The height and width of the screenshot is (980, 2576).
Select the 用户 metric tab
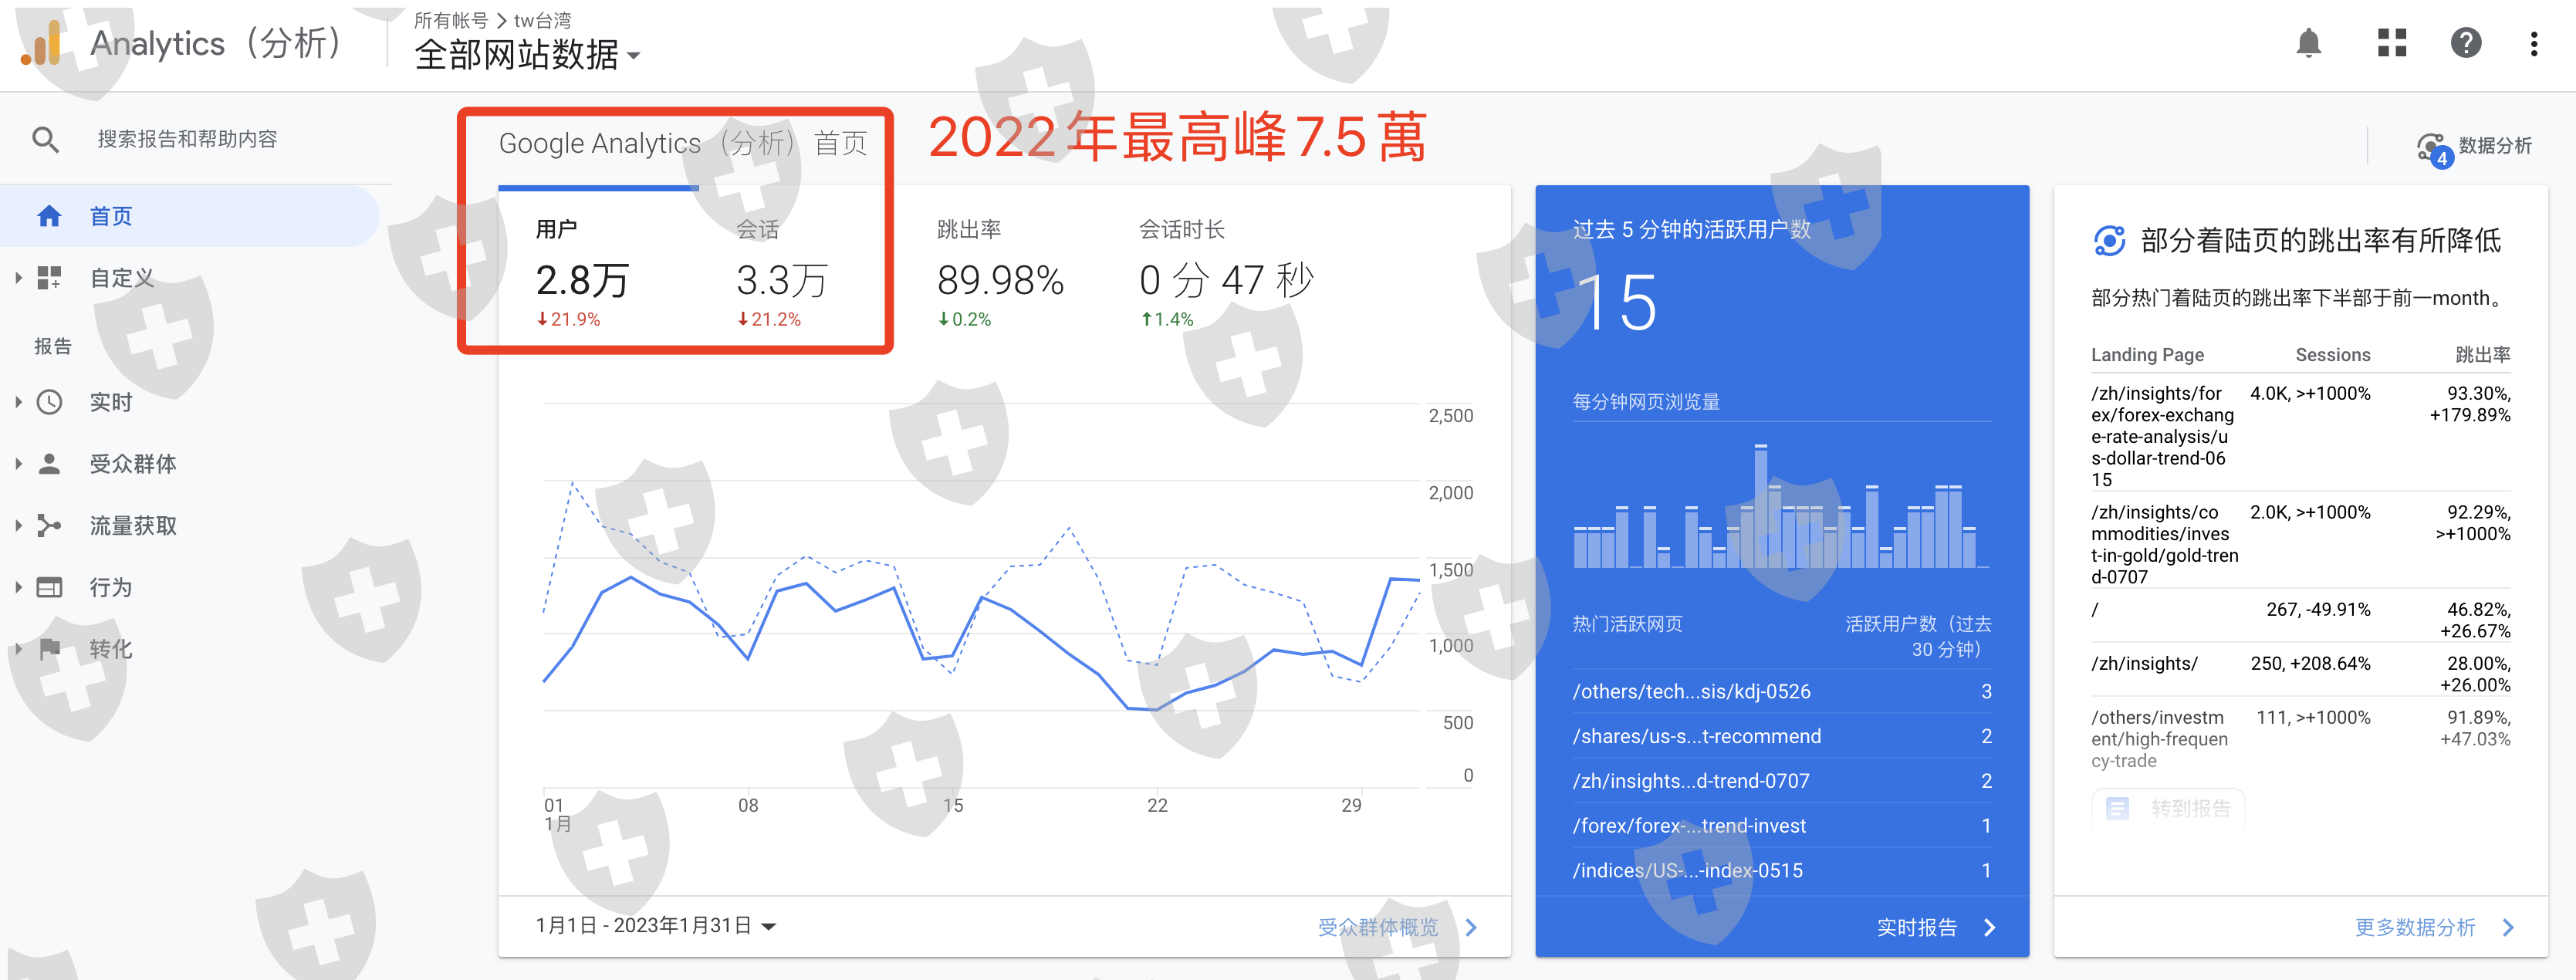point(583,272)
